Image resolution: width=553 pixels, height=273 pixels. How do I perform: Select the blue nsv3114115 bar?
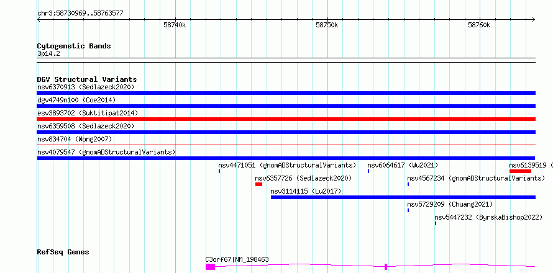point(403,197)
